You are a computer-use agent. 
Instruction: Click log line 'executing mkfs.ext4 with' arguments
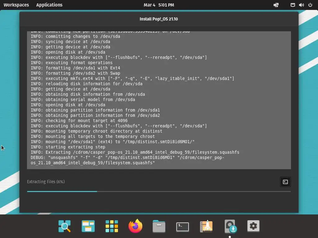(132, 78)
